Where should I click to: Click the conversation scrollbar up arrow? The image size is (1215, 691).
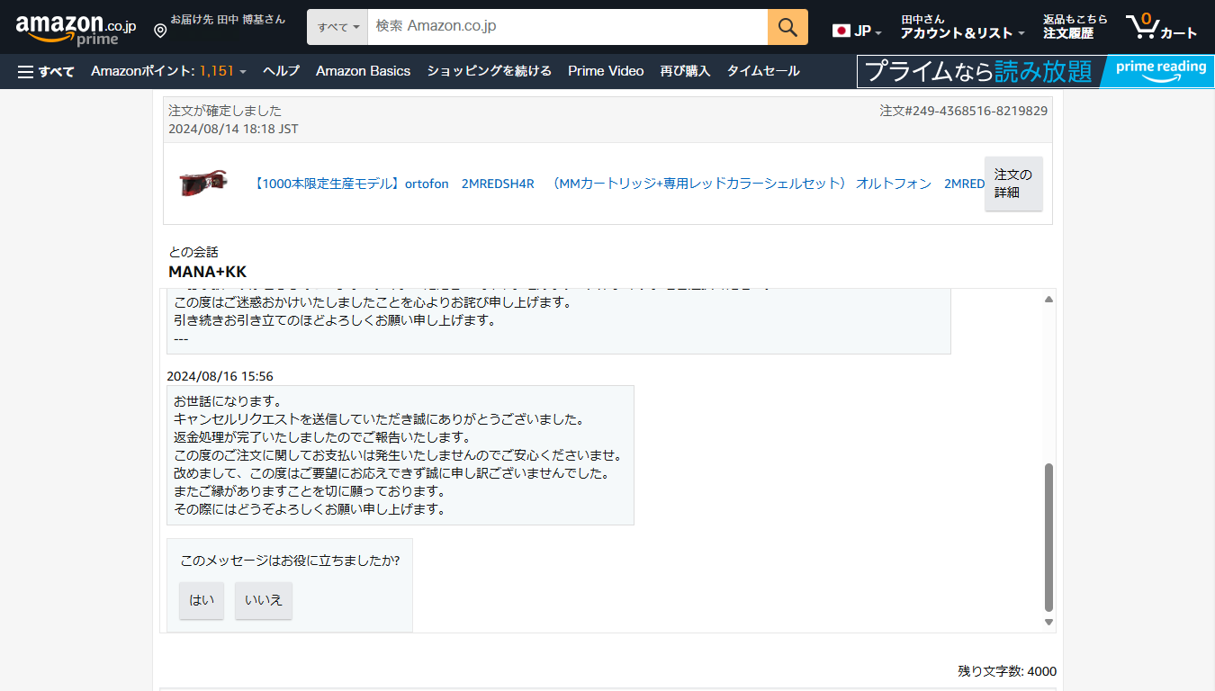point(1048,299)
